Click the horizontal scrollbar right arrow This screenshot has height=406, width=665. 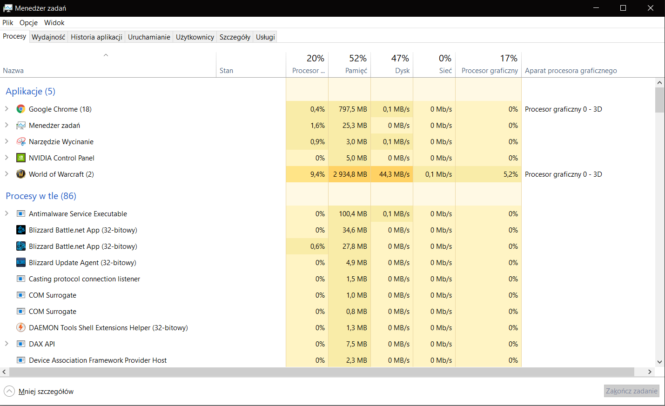(x=650, y=372)
